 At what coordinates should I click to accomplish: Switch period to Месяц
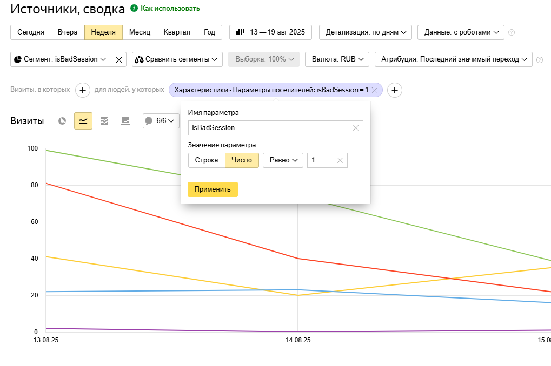[x=140, y=32]
